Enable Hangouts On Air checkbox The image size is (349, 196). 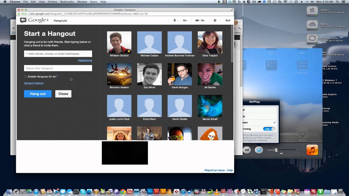26,77
